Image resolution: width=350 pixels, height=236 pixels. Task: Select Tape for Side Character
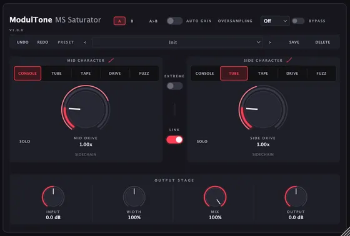click(263, 74)
